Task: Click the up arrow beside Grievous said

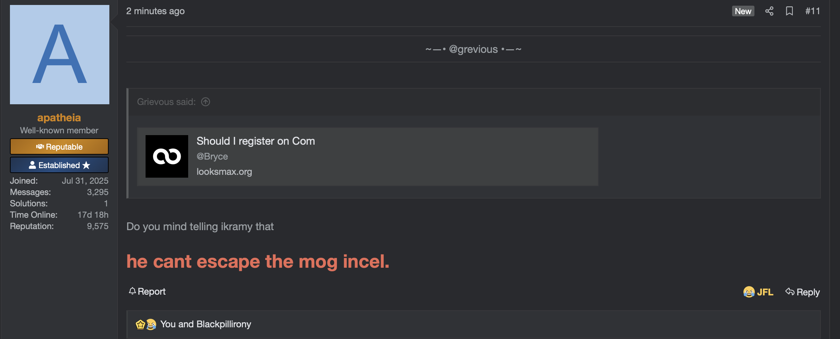Action: pyautogui.click(x=206, y=102)
